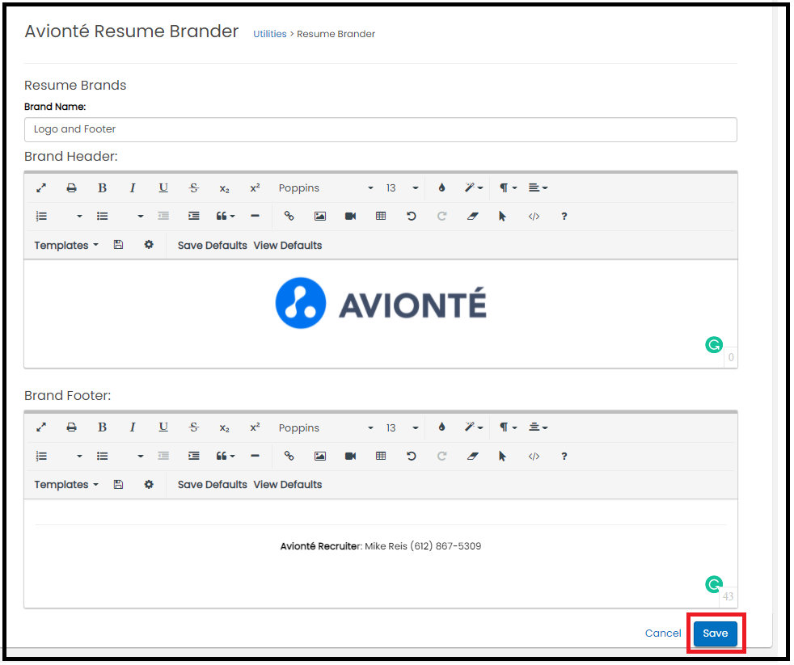Viewport: 794px width, 665px height.
Task: Open gear settings in Brand Footer toolbar
Action: (148, 484)
